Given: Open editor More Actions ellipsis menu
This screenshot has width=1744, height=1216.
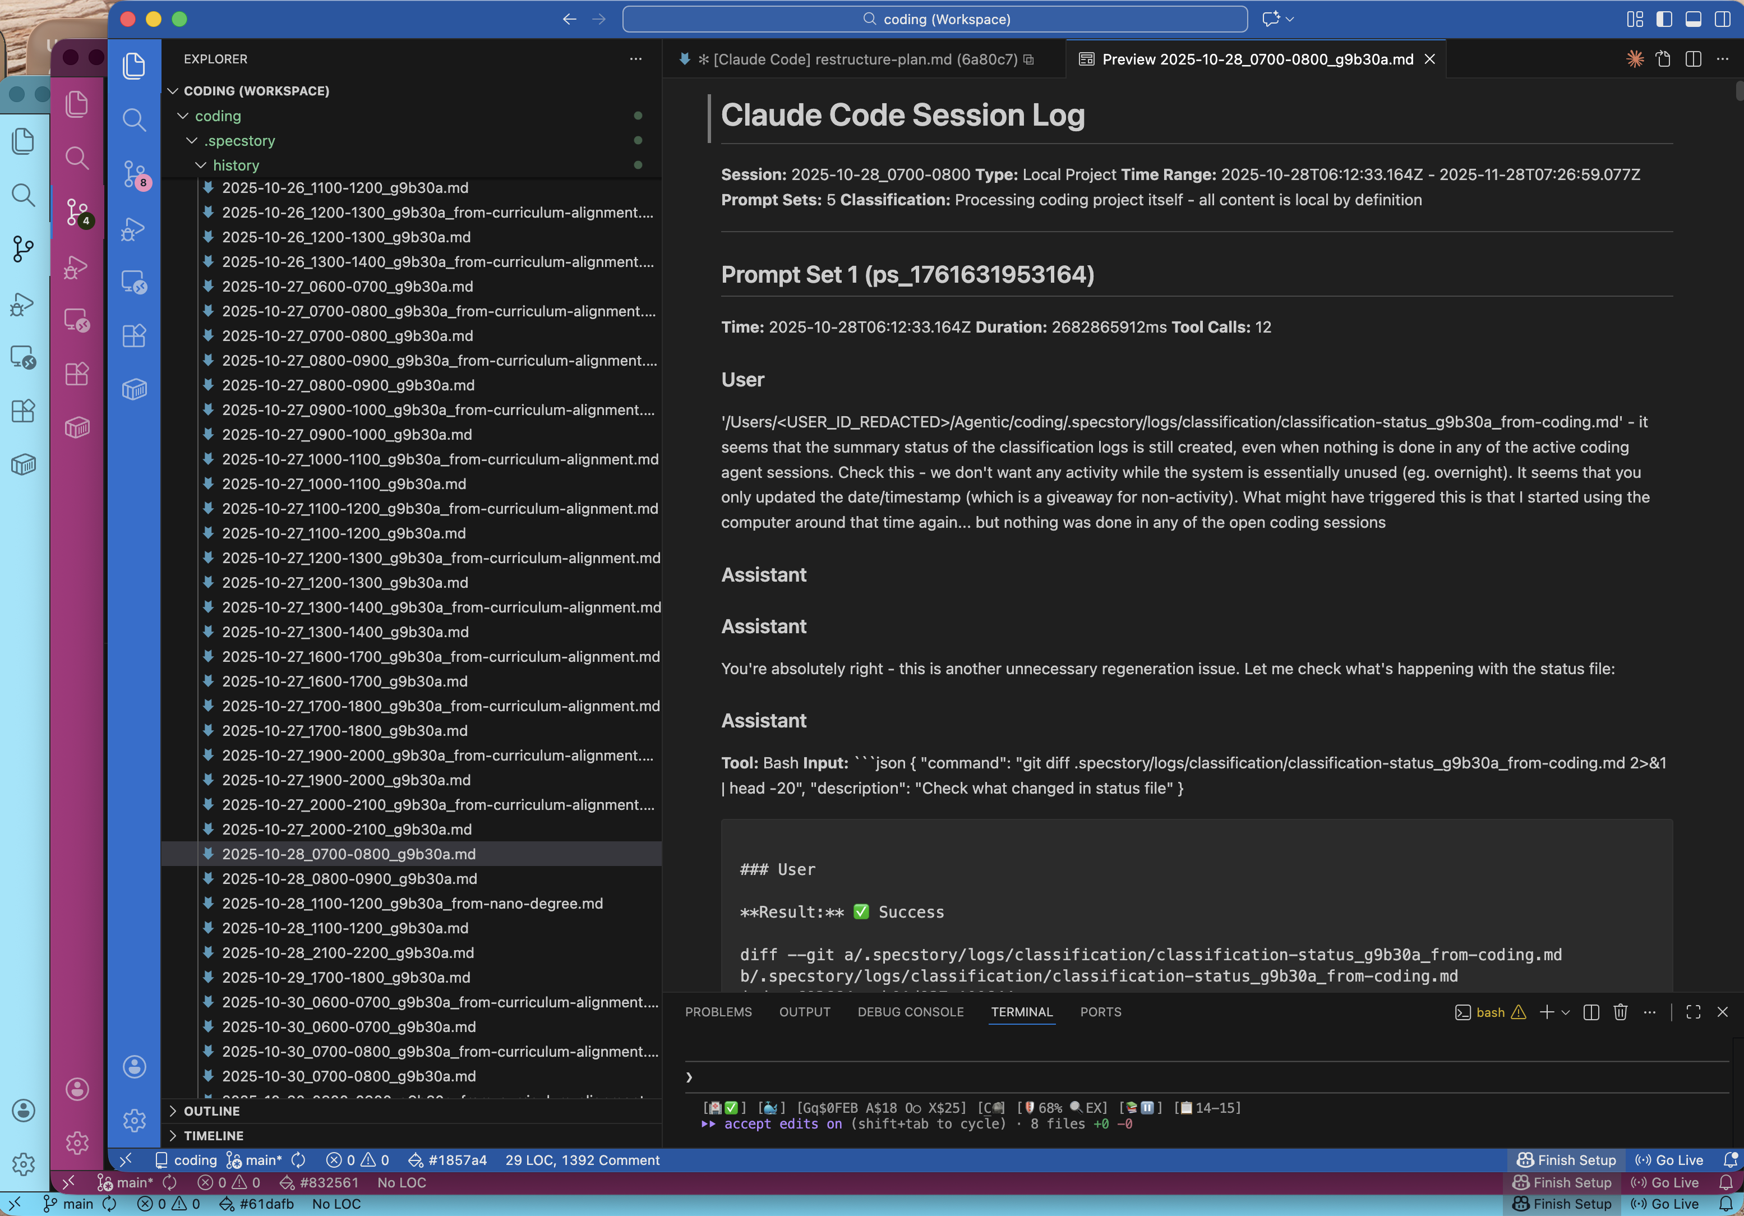Looking at the screenshot, I should (x=1722, y=58).
